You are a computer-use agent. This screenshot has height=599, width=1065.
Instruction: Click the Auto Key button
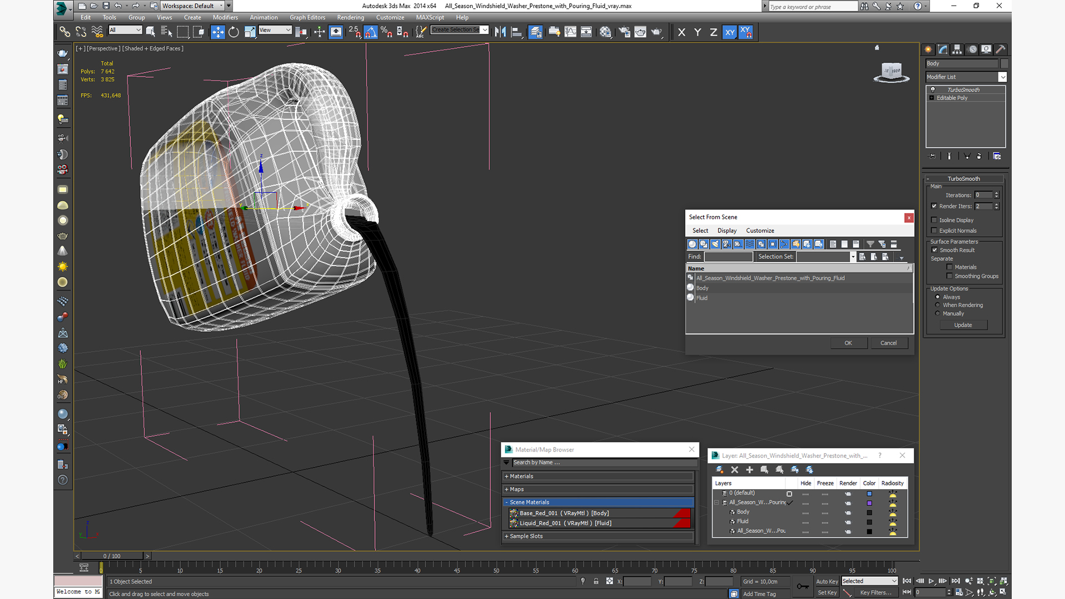click(x=826, y=581)
